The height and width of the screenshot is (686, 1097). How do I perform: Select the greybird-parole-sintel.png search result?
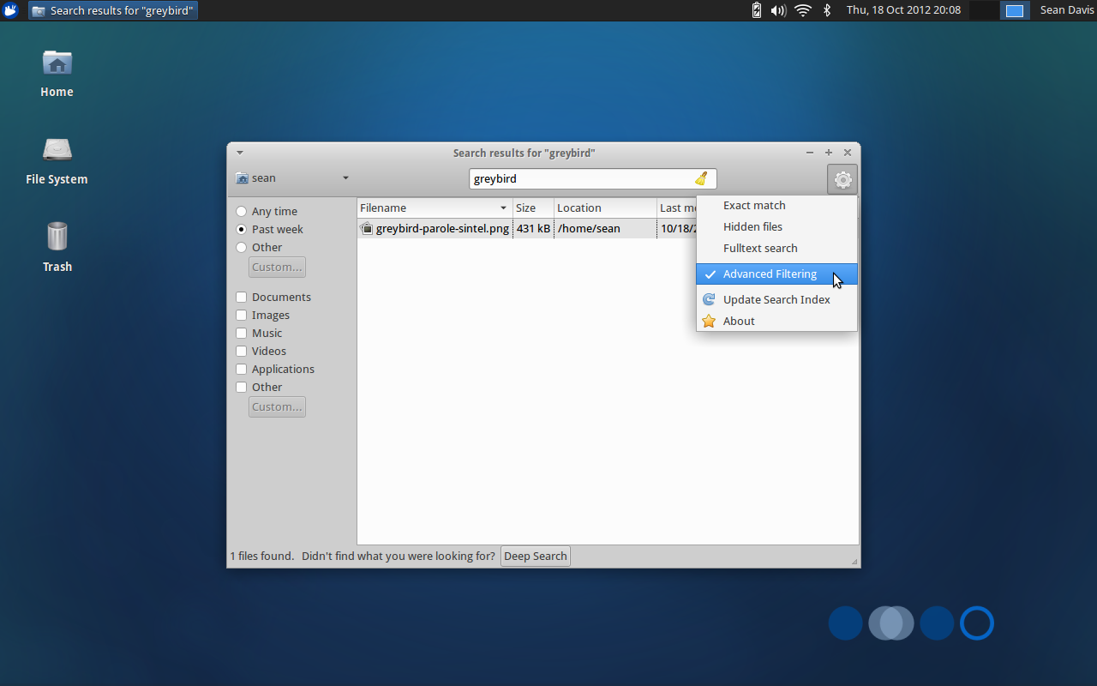click(x=441, y=228)
